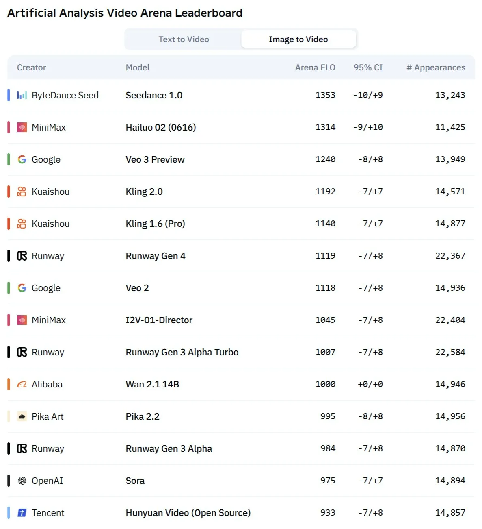Click the 13,243 appearances value
Screen dimensions: 482x529
450,95
